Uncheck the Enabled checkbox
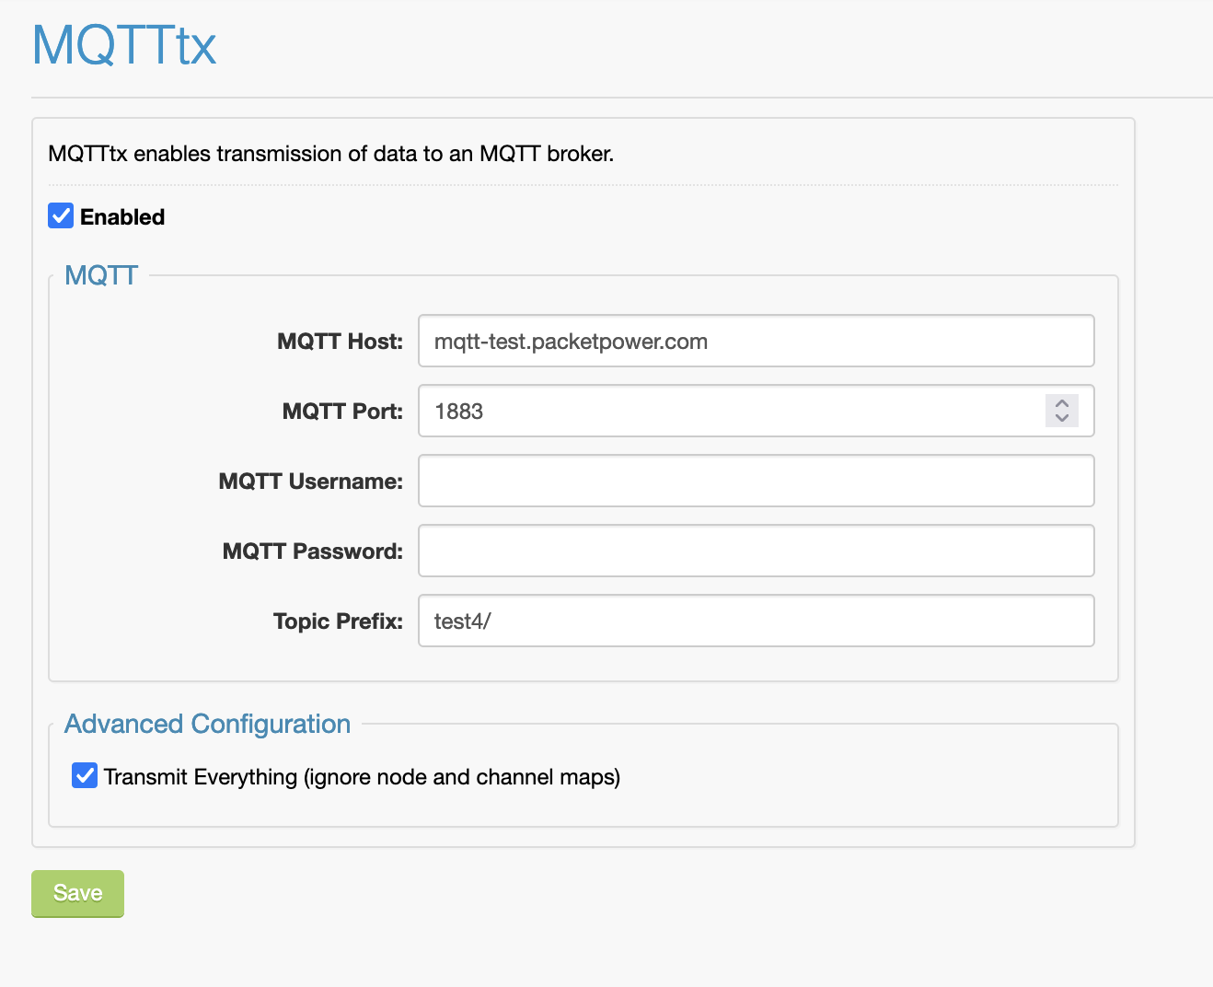 (x=61, y=216)
